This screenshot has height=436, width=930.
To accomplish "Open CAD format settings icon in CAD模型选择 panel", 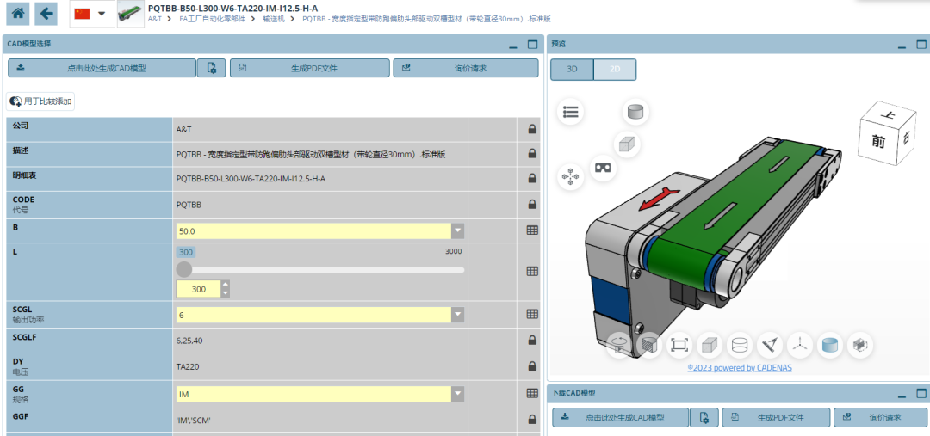I will coord(212,68).
